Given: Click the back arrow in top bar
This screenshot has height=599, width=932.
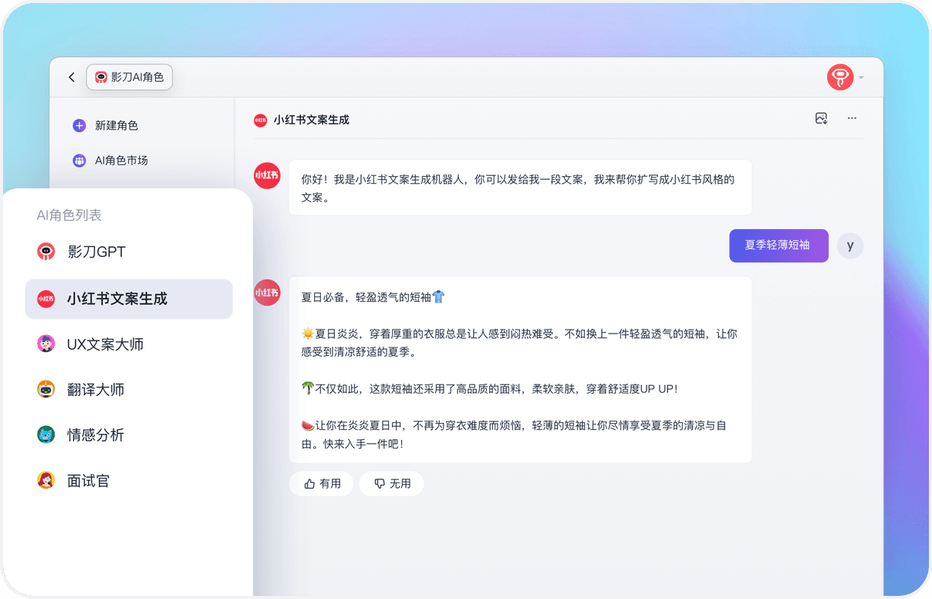Looking at the screenshot, I should coord(72,77).
